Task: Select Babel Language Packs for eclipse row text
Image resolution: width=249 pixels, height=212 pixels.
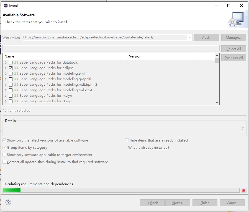Action: tap(47, 68)
